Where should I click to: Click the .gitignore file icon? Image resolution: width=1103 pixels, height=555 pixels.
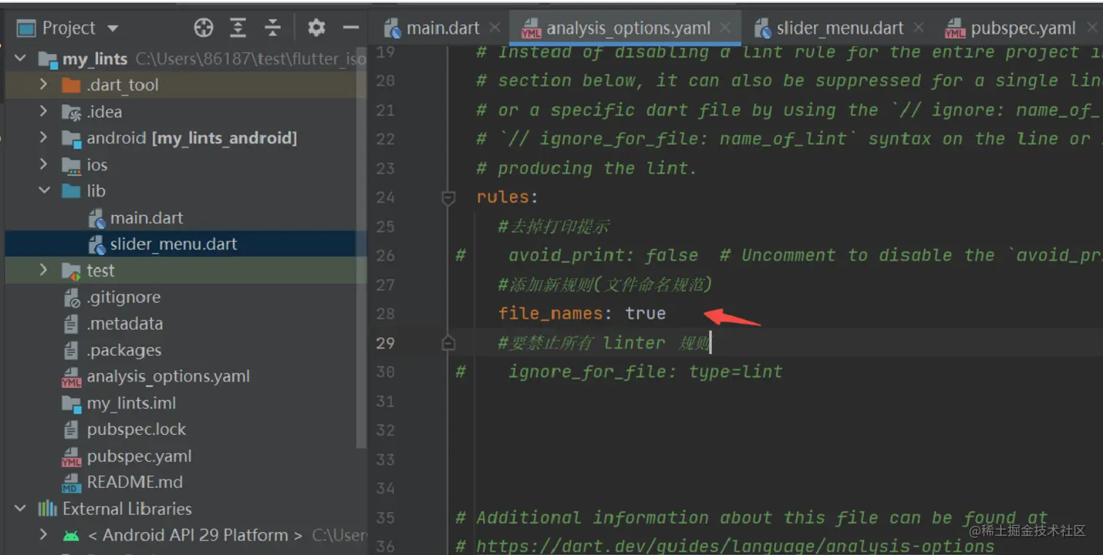point(71,298)
